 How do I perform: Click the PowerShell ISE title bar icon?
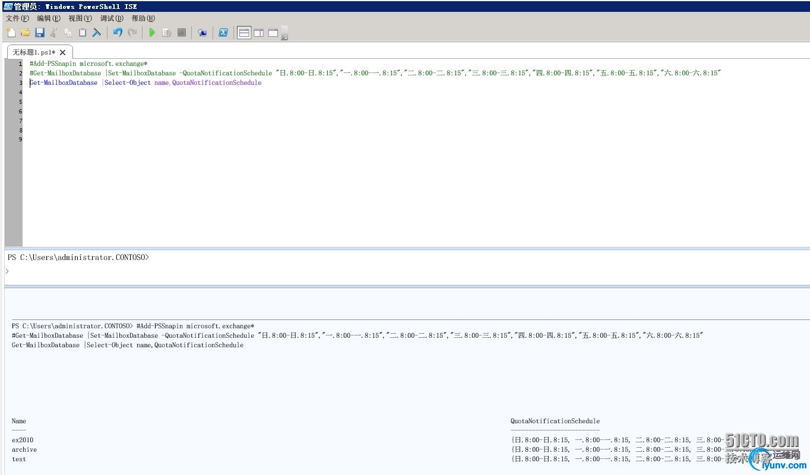tap(8, 6)
